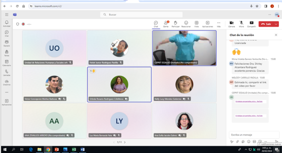Click the Ana Sofia Jacobs Galvez tile

point(184,121)
